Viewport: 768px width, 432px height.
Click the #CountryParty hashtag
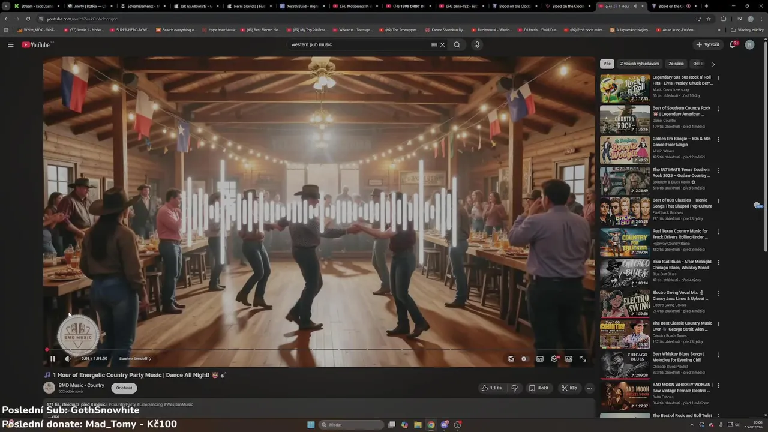122,404
